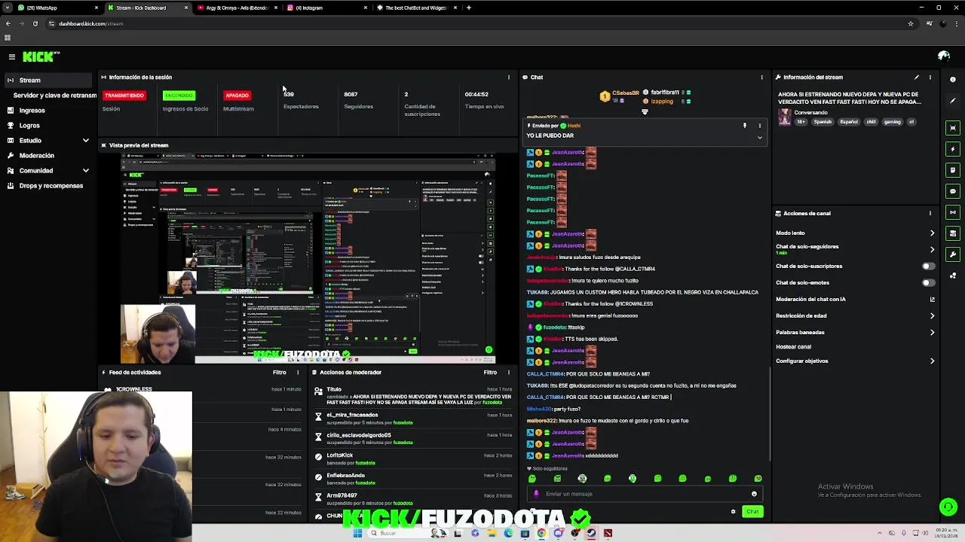
Task: Open Filtro in Acciones de moderador
Action: tap(490, 372)
